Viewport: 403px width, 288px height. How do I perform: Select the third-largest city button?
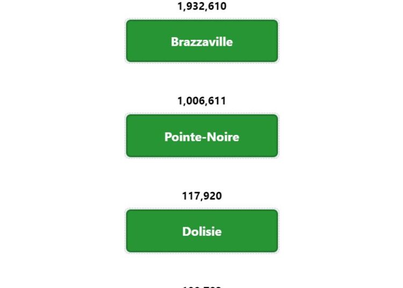[x=201, y=231]
